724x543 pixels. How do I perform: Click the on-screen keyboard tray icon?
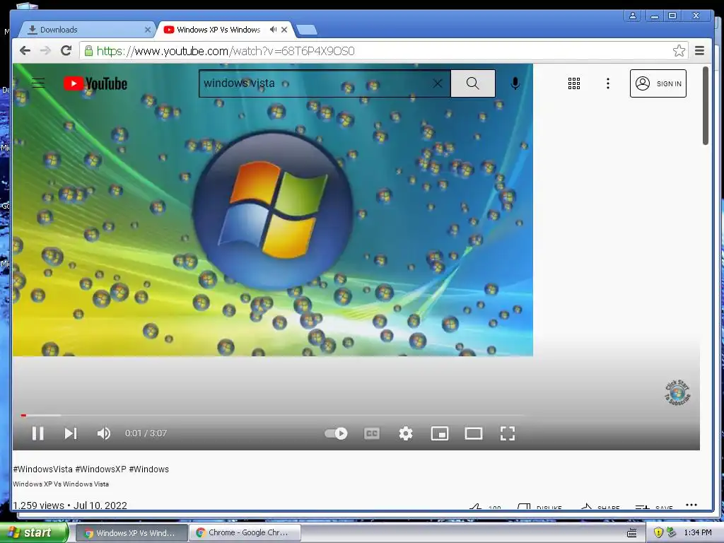631,533
